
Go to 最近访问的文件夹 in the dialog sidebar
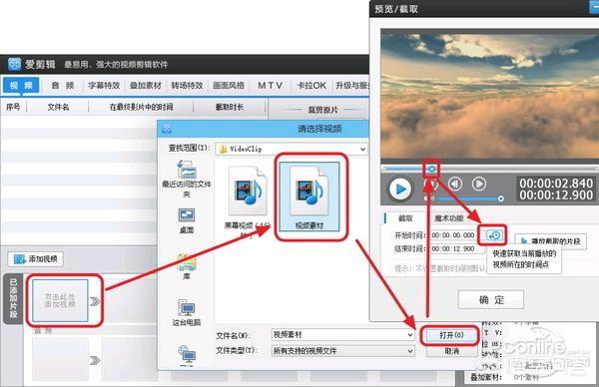coord(187,179)
